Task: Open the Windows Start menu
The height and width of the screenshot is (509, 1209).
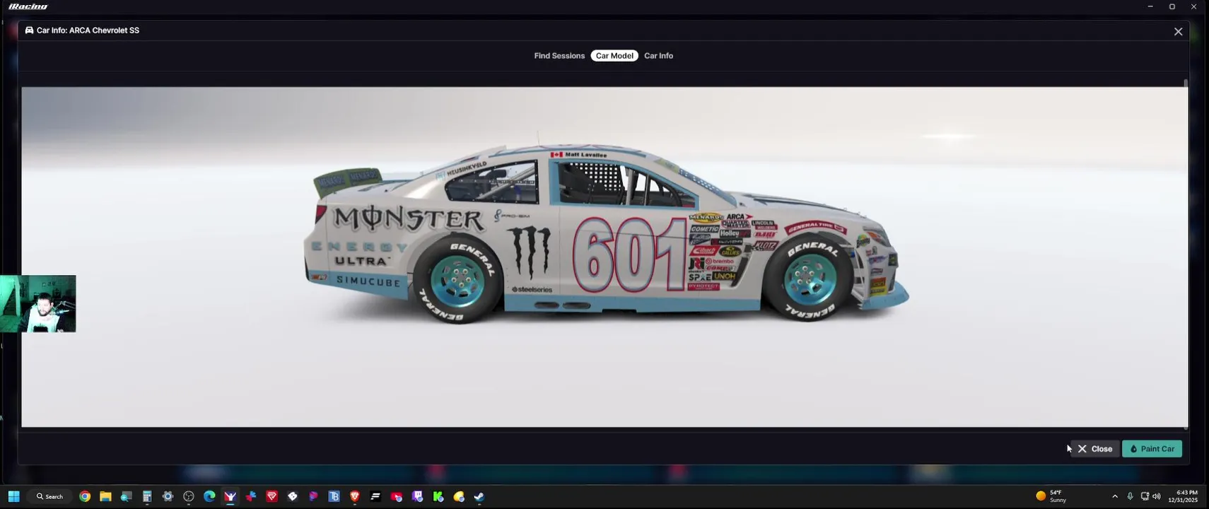Action: [13, 496]
